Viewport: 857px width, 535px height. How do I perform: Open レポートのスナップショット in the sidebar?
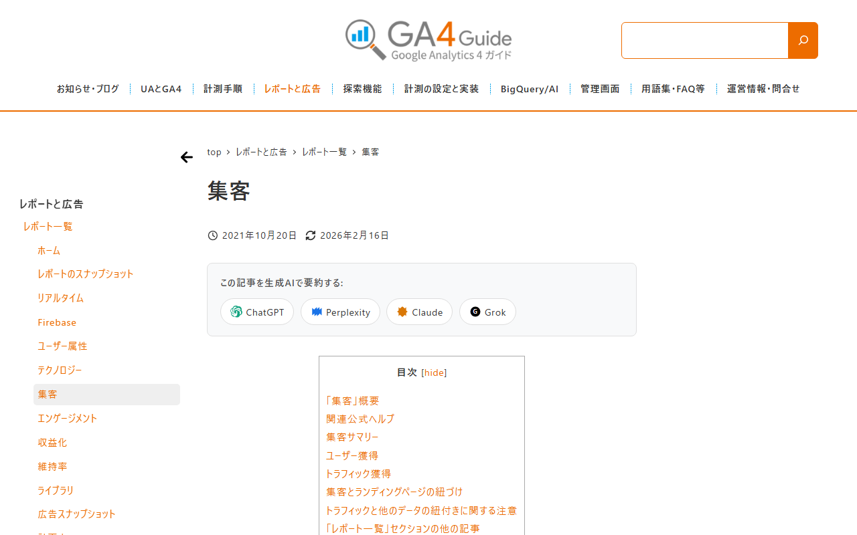pyautogui.click(x=86, y=274)
